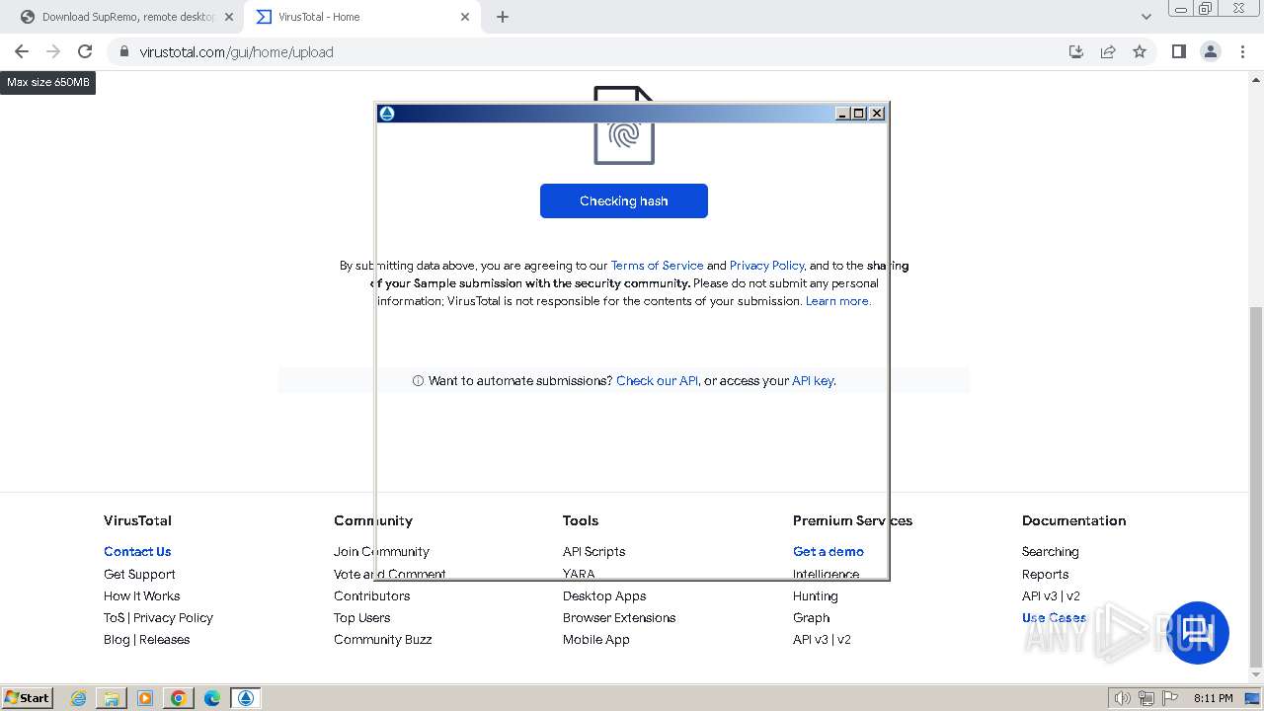This screenshot has width=1264, height=711.
Task: Restore down the Chrome window
Action: (x=1206, y=9)
